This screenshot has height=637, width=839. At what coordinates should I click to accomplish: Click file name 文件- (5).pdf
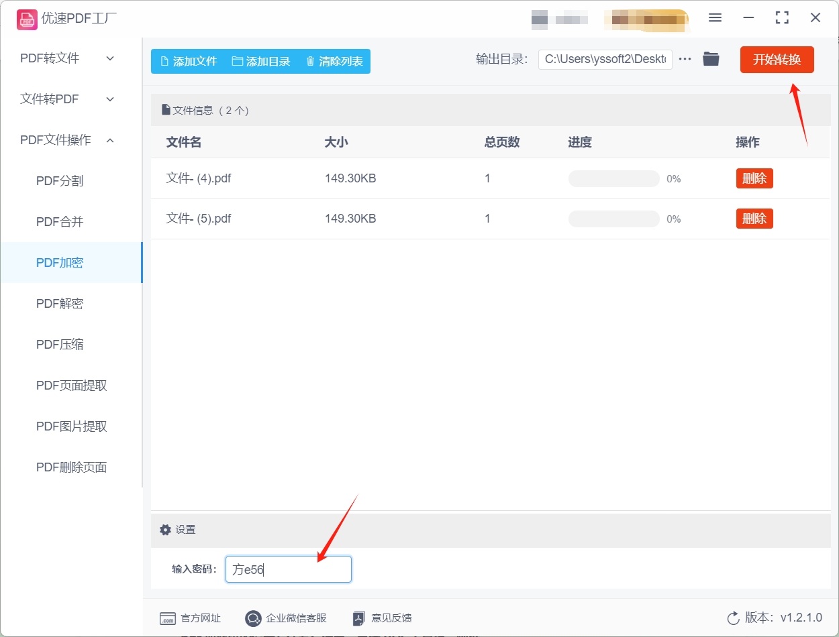199,219
